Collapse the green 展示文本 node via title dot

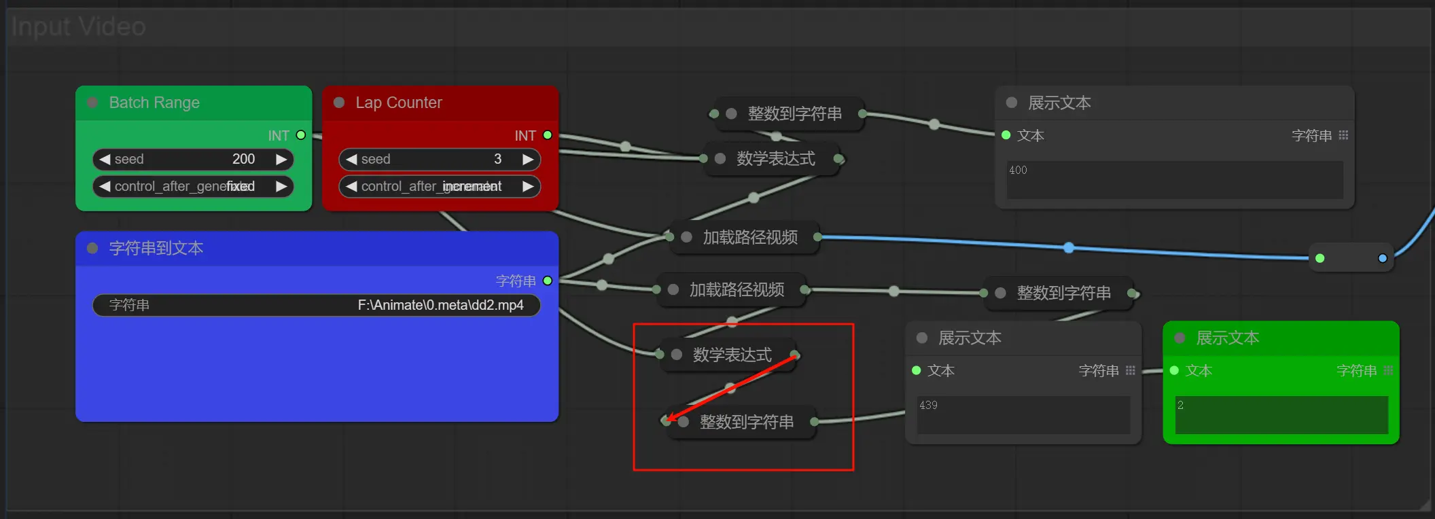1180,338
